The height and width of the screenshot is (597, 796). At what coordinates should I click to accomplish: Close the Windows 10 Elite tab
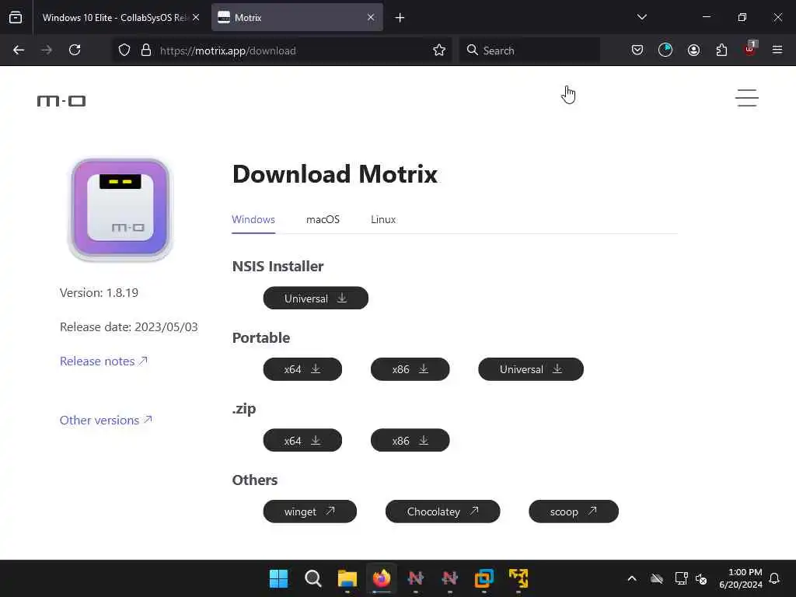click(196, 17)
